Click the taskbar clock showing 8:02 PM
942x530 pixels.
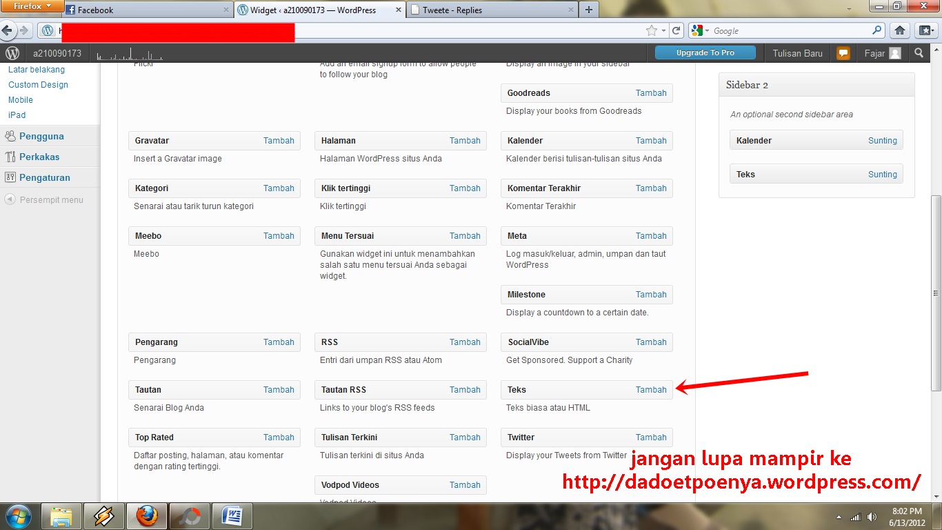click(907, 517)
